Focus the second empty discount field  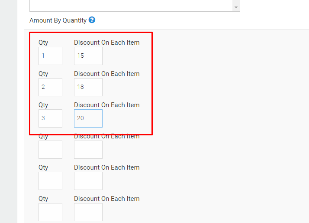click(88, 181)
